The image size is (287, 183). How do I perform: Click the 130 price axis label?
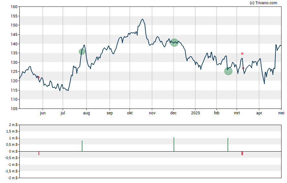point(14,63)
